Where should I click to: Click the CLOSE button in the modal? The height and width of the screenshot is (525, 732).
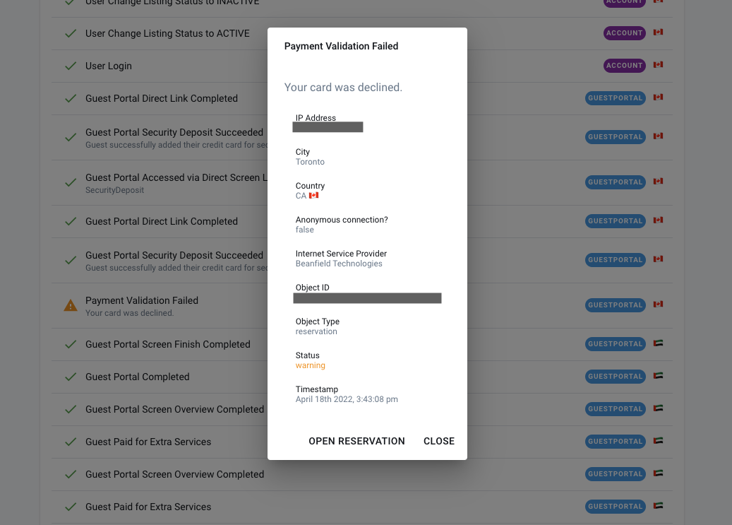(x=439, y=441)
